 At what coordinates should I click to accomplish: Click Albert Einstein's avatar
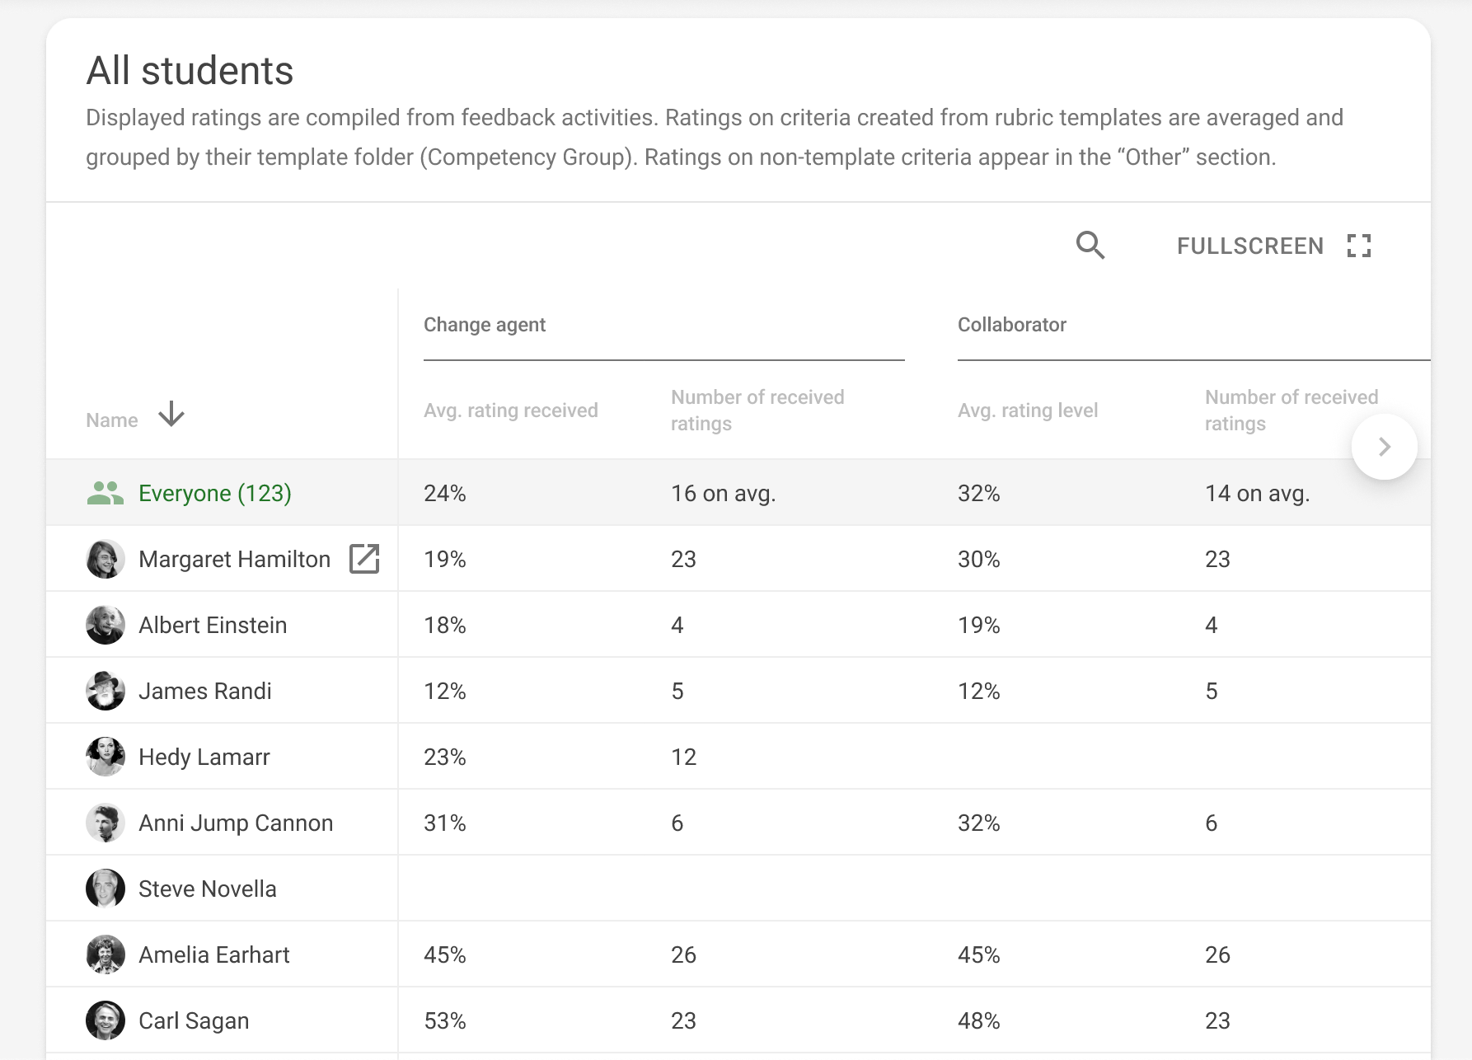105,625
